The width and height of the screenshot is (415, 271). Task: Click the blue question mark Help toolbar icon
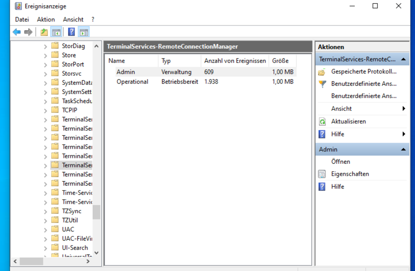(71, 32)
